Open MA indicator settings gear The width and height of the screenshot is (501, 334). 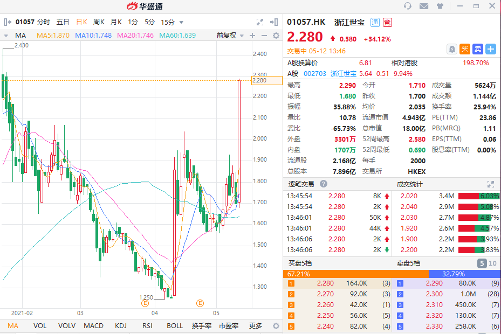tap(276, 36)
